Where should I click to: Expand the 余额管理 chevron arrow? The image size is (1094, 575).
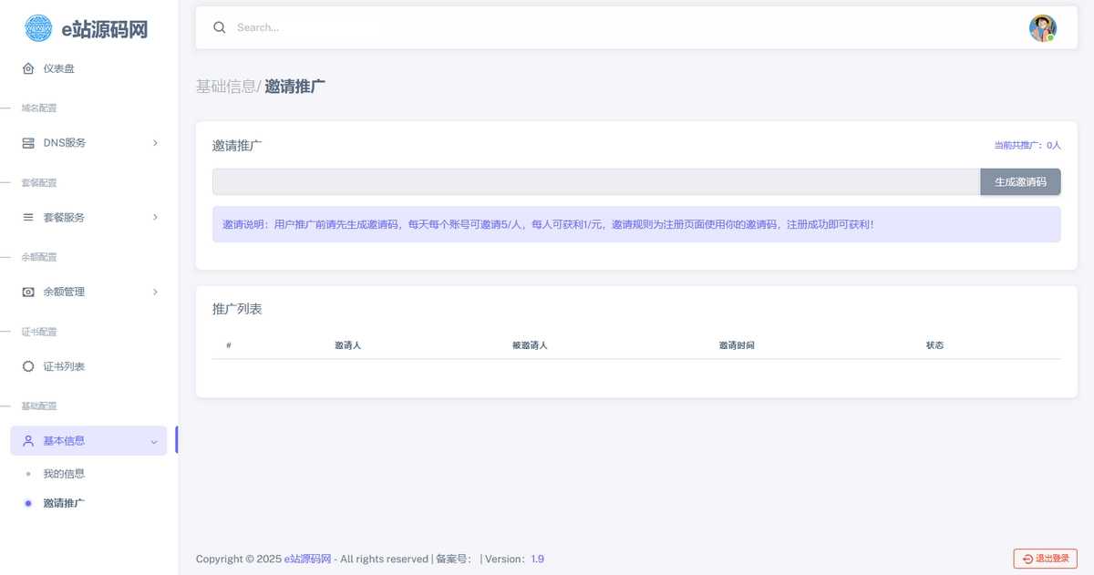(x=155, y=292)
